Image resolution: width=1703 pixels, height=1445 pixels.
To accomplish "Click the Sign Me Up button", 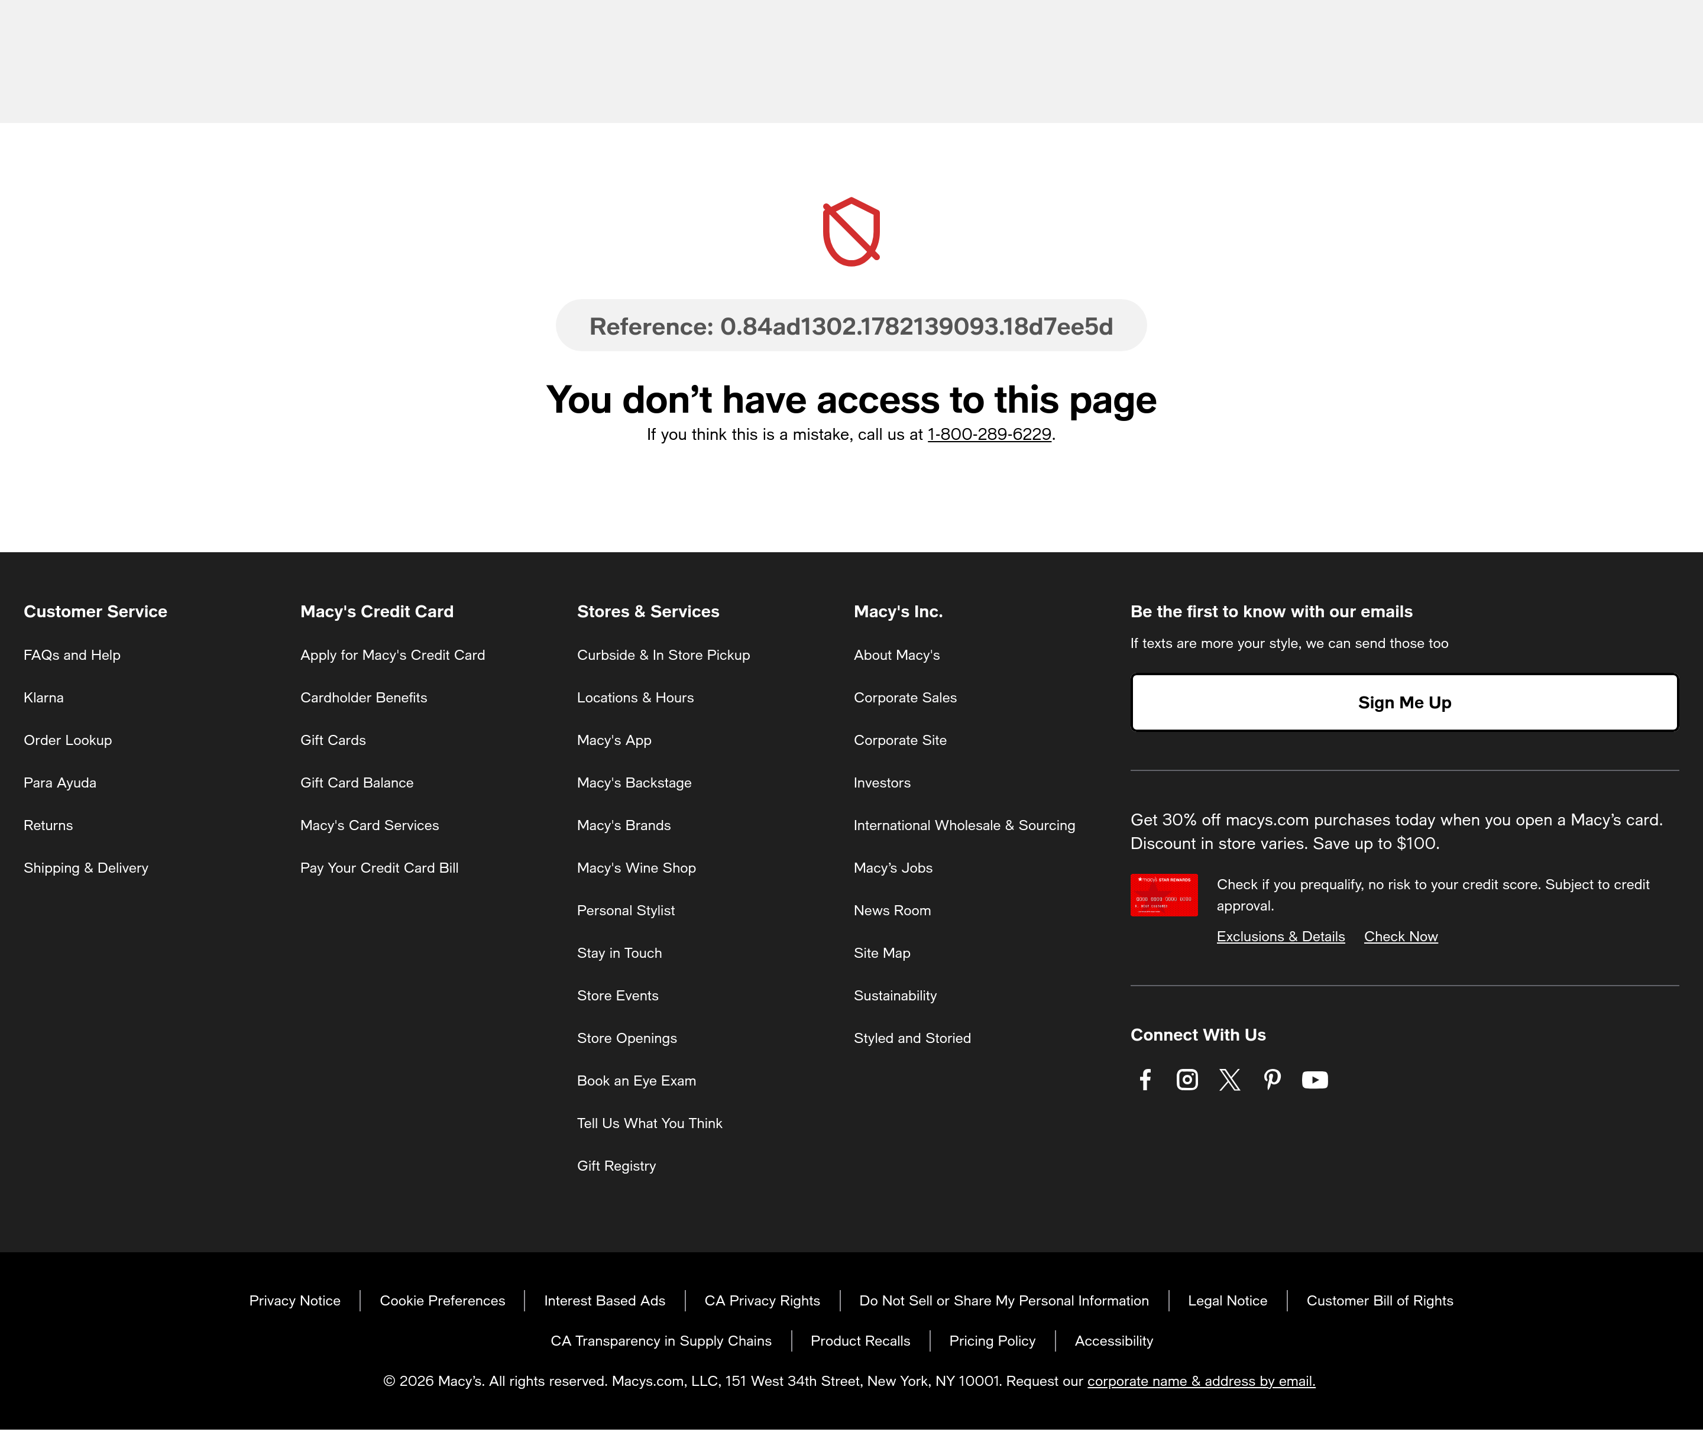I will [x=1404, y=702].
